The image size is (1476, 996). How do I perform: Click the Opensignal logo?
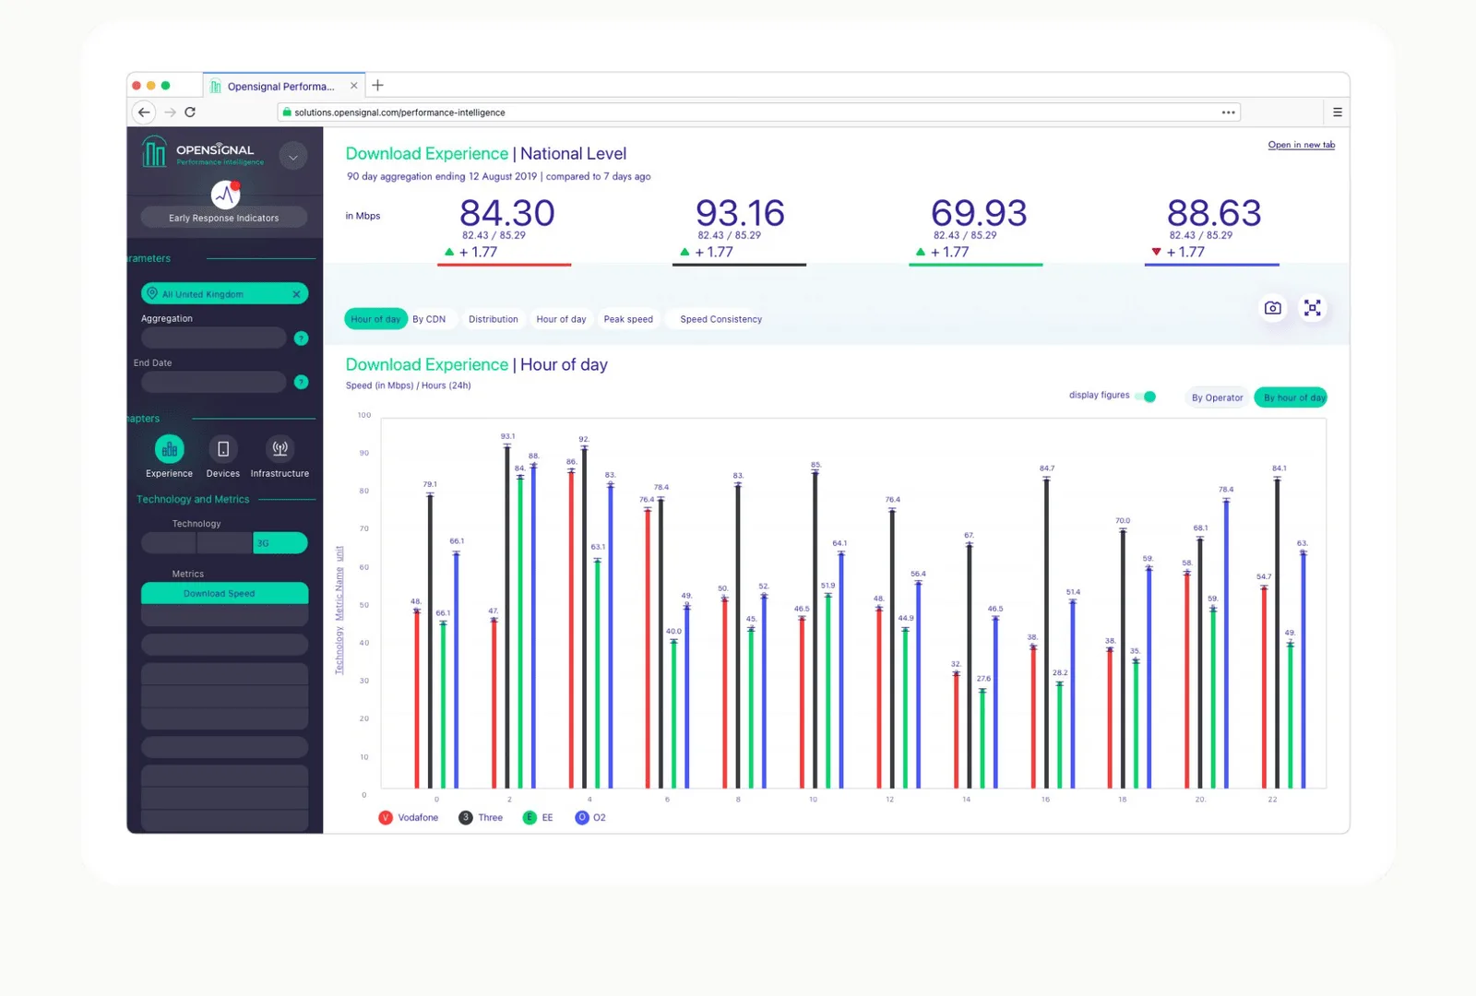(x=203, y=152)
